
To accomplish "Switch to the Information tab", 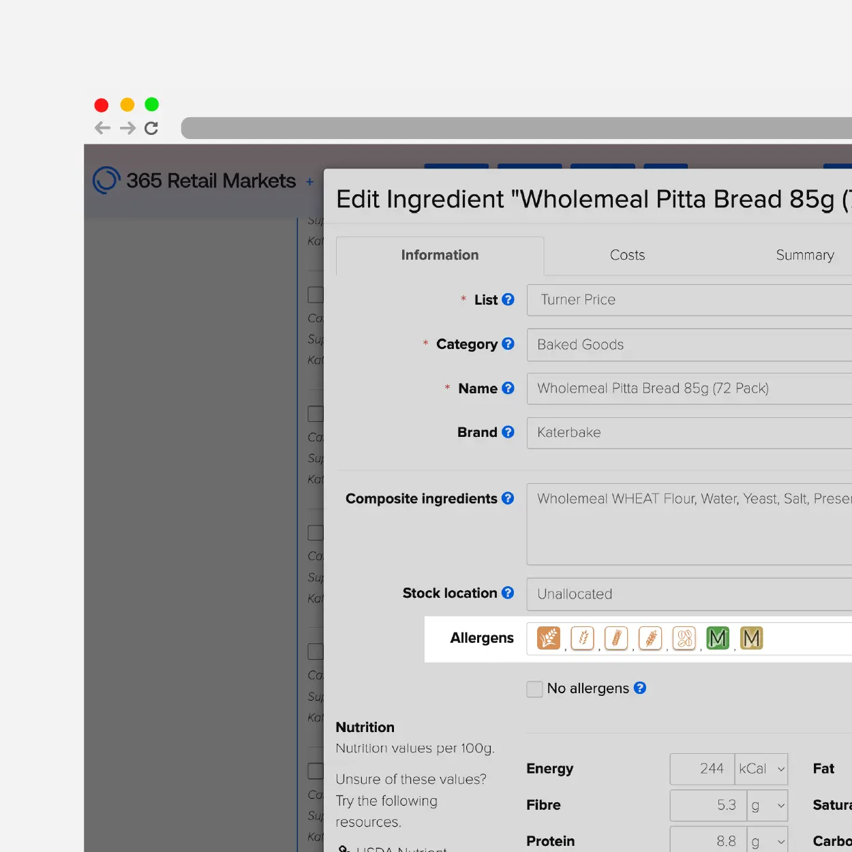I will click(440, 255).
